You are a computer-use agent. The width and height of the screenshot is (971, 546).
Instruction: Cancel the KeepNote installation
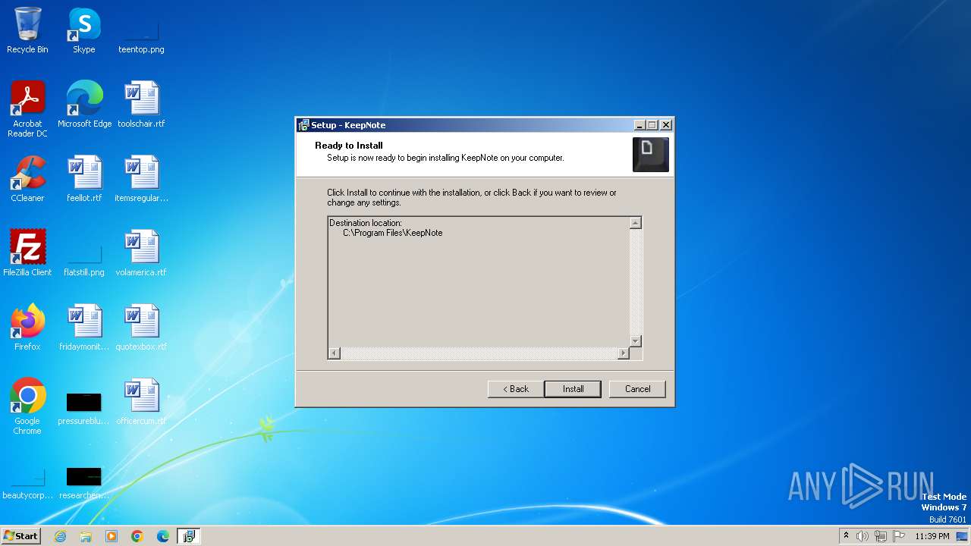[637, 389]
